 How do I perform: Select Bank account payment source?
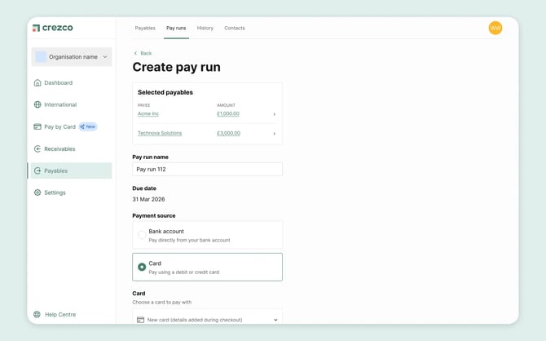142,235
